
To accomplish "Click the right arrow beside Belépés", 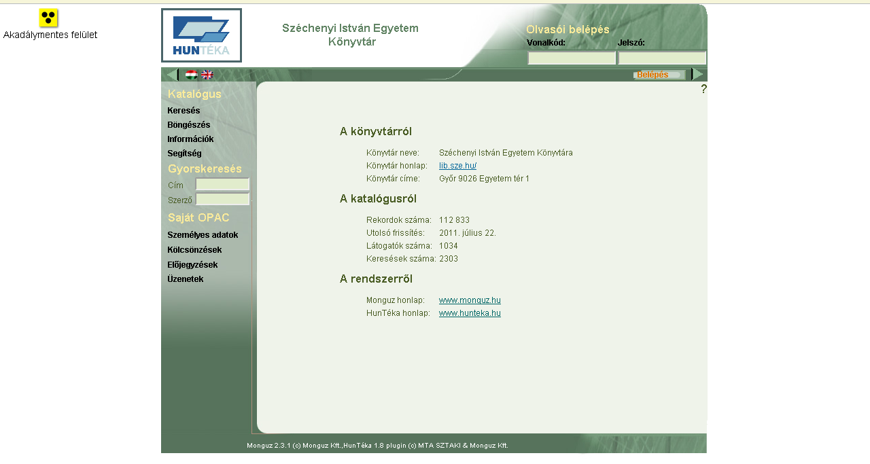I will pyautogui.click(x=698, y=74).
